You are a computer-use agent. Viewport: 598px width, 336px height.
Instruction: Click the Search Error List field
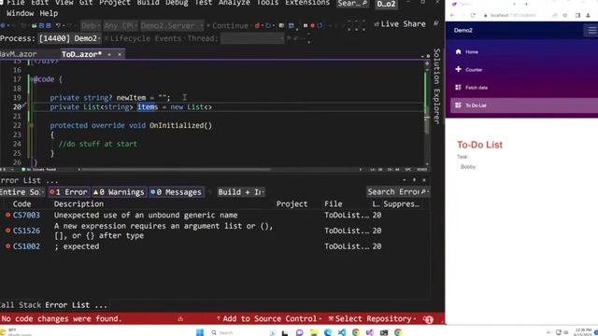click(398, 191)
